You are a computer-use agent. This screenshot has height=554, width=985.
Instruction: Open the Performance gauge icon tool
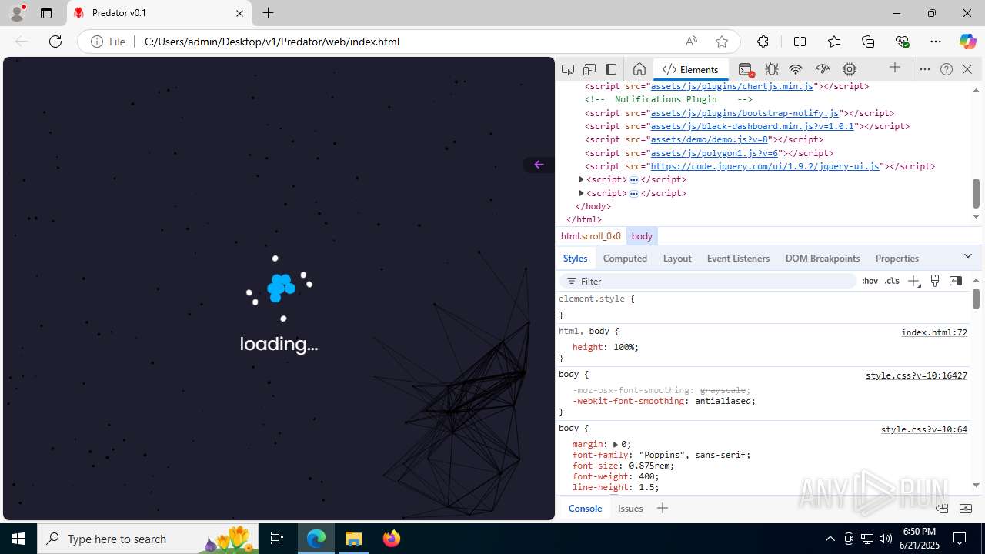coord(823,69)
